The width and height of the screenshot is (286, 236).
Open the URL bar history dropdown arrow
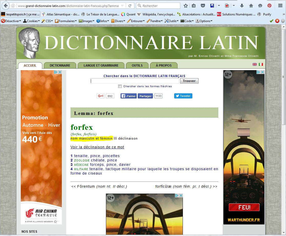tap(122, 6)
